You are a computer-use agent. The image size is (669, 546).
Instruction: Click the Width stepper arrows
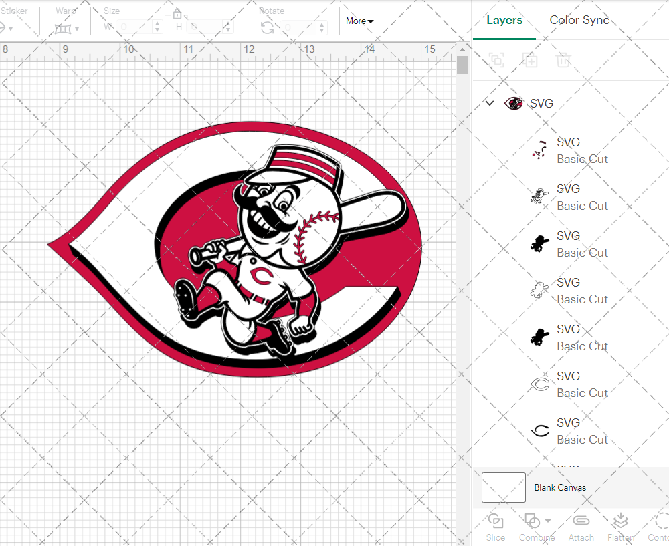157,27
